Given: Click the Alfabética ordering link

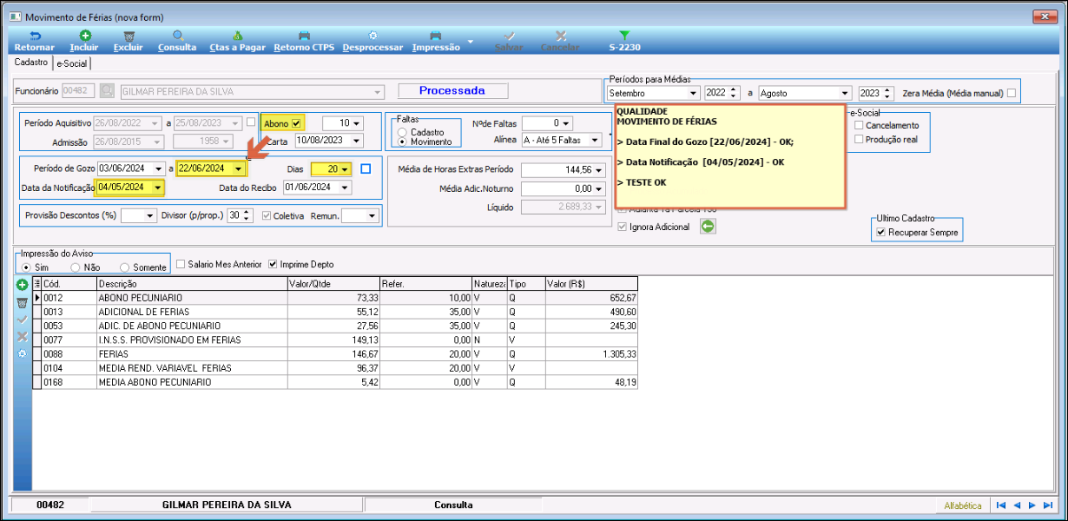Looking at the screenshot, I should [964, 505].
